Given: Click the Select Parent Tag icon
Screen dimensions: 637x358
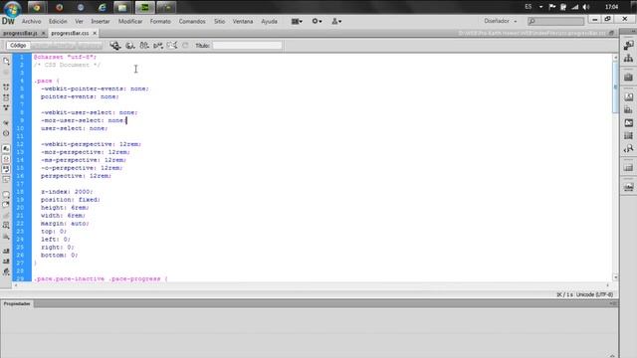Looking at the screenshot, I should tap(6, 122).
